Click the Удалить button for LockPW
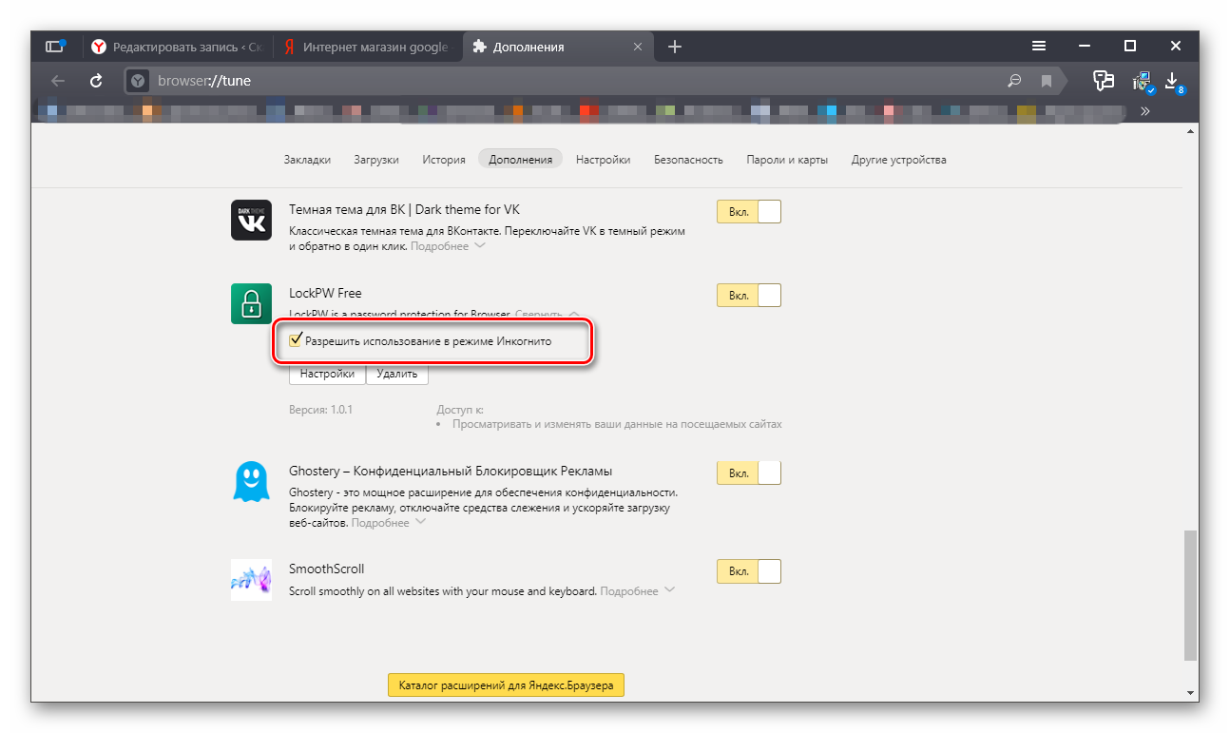 [396, 374]
